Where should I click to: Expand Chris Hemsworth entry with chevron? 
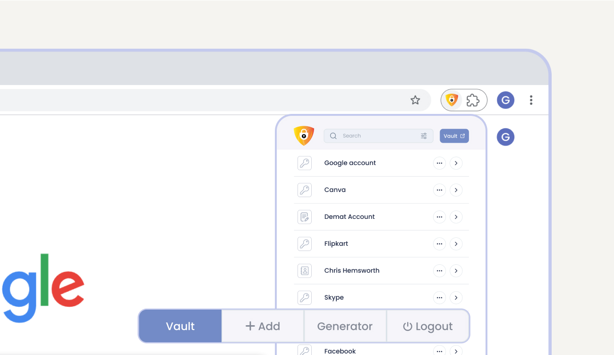(x=456, y=271)
